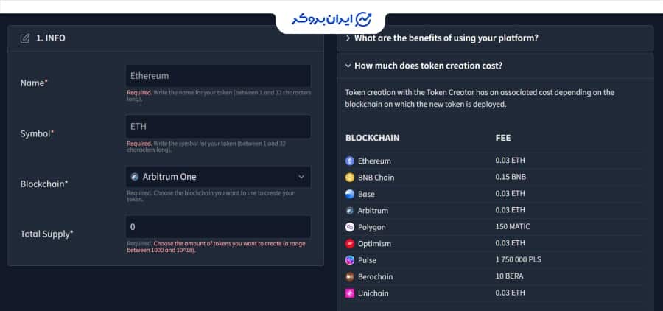Image resolution: width=663 pixels, height=311 pixels.
Task: Click the BNB Chain coin icon
Action: (350, 178)
